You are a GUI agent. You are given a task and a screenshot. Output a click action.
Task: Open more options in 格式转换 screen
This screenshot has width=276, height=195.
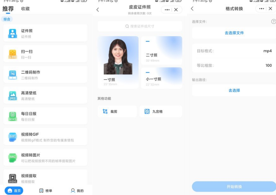click(x=261, y=8)
